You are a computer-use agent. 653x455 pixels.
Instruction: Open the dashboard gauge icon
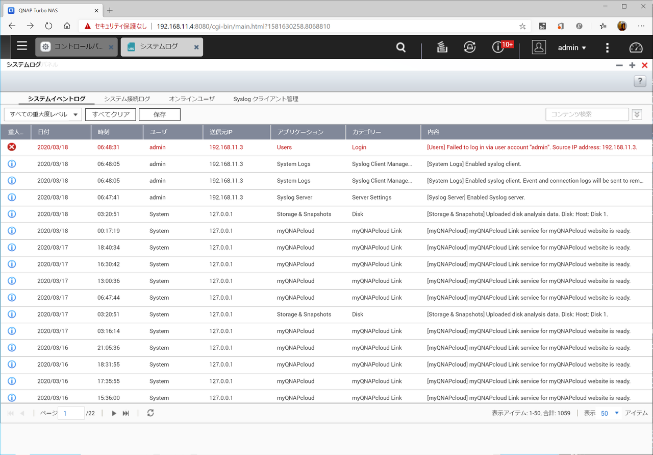click(636, 47)
